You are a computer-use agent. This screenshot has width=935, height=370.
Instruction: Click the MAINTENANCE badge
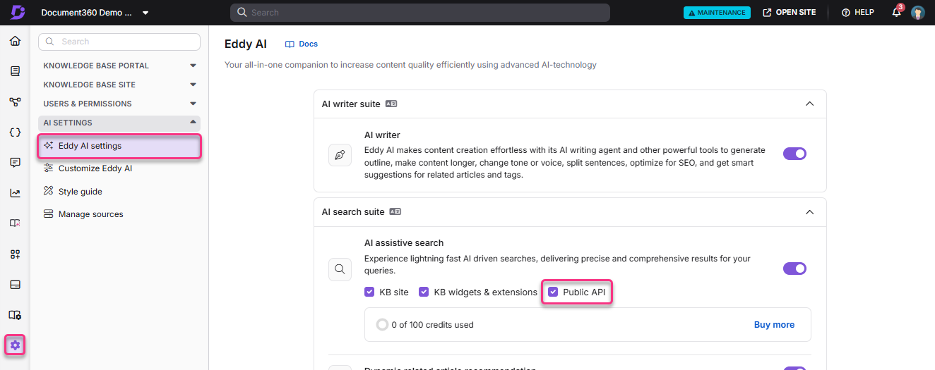coord(717,13)
